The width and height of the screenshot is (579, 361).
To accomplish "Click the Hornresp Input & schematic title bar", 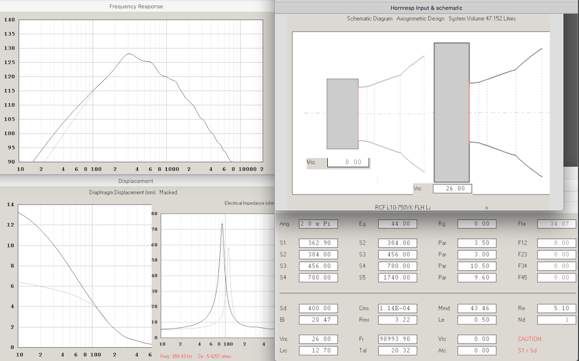I will 426,8.
